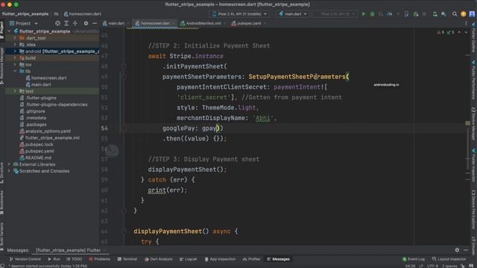
Task: Open Device Manager side panel
Action: 474,124
